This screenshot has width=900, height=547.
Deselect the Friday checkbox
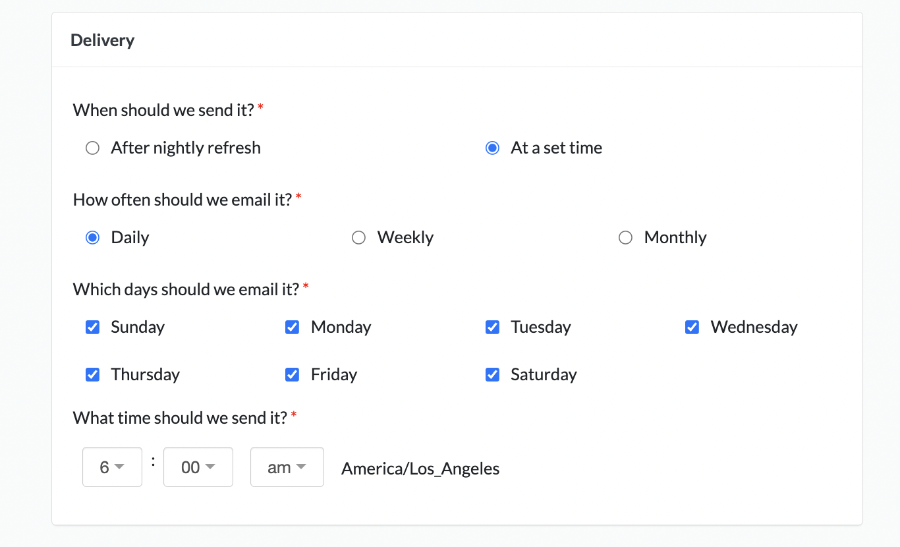293,375
